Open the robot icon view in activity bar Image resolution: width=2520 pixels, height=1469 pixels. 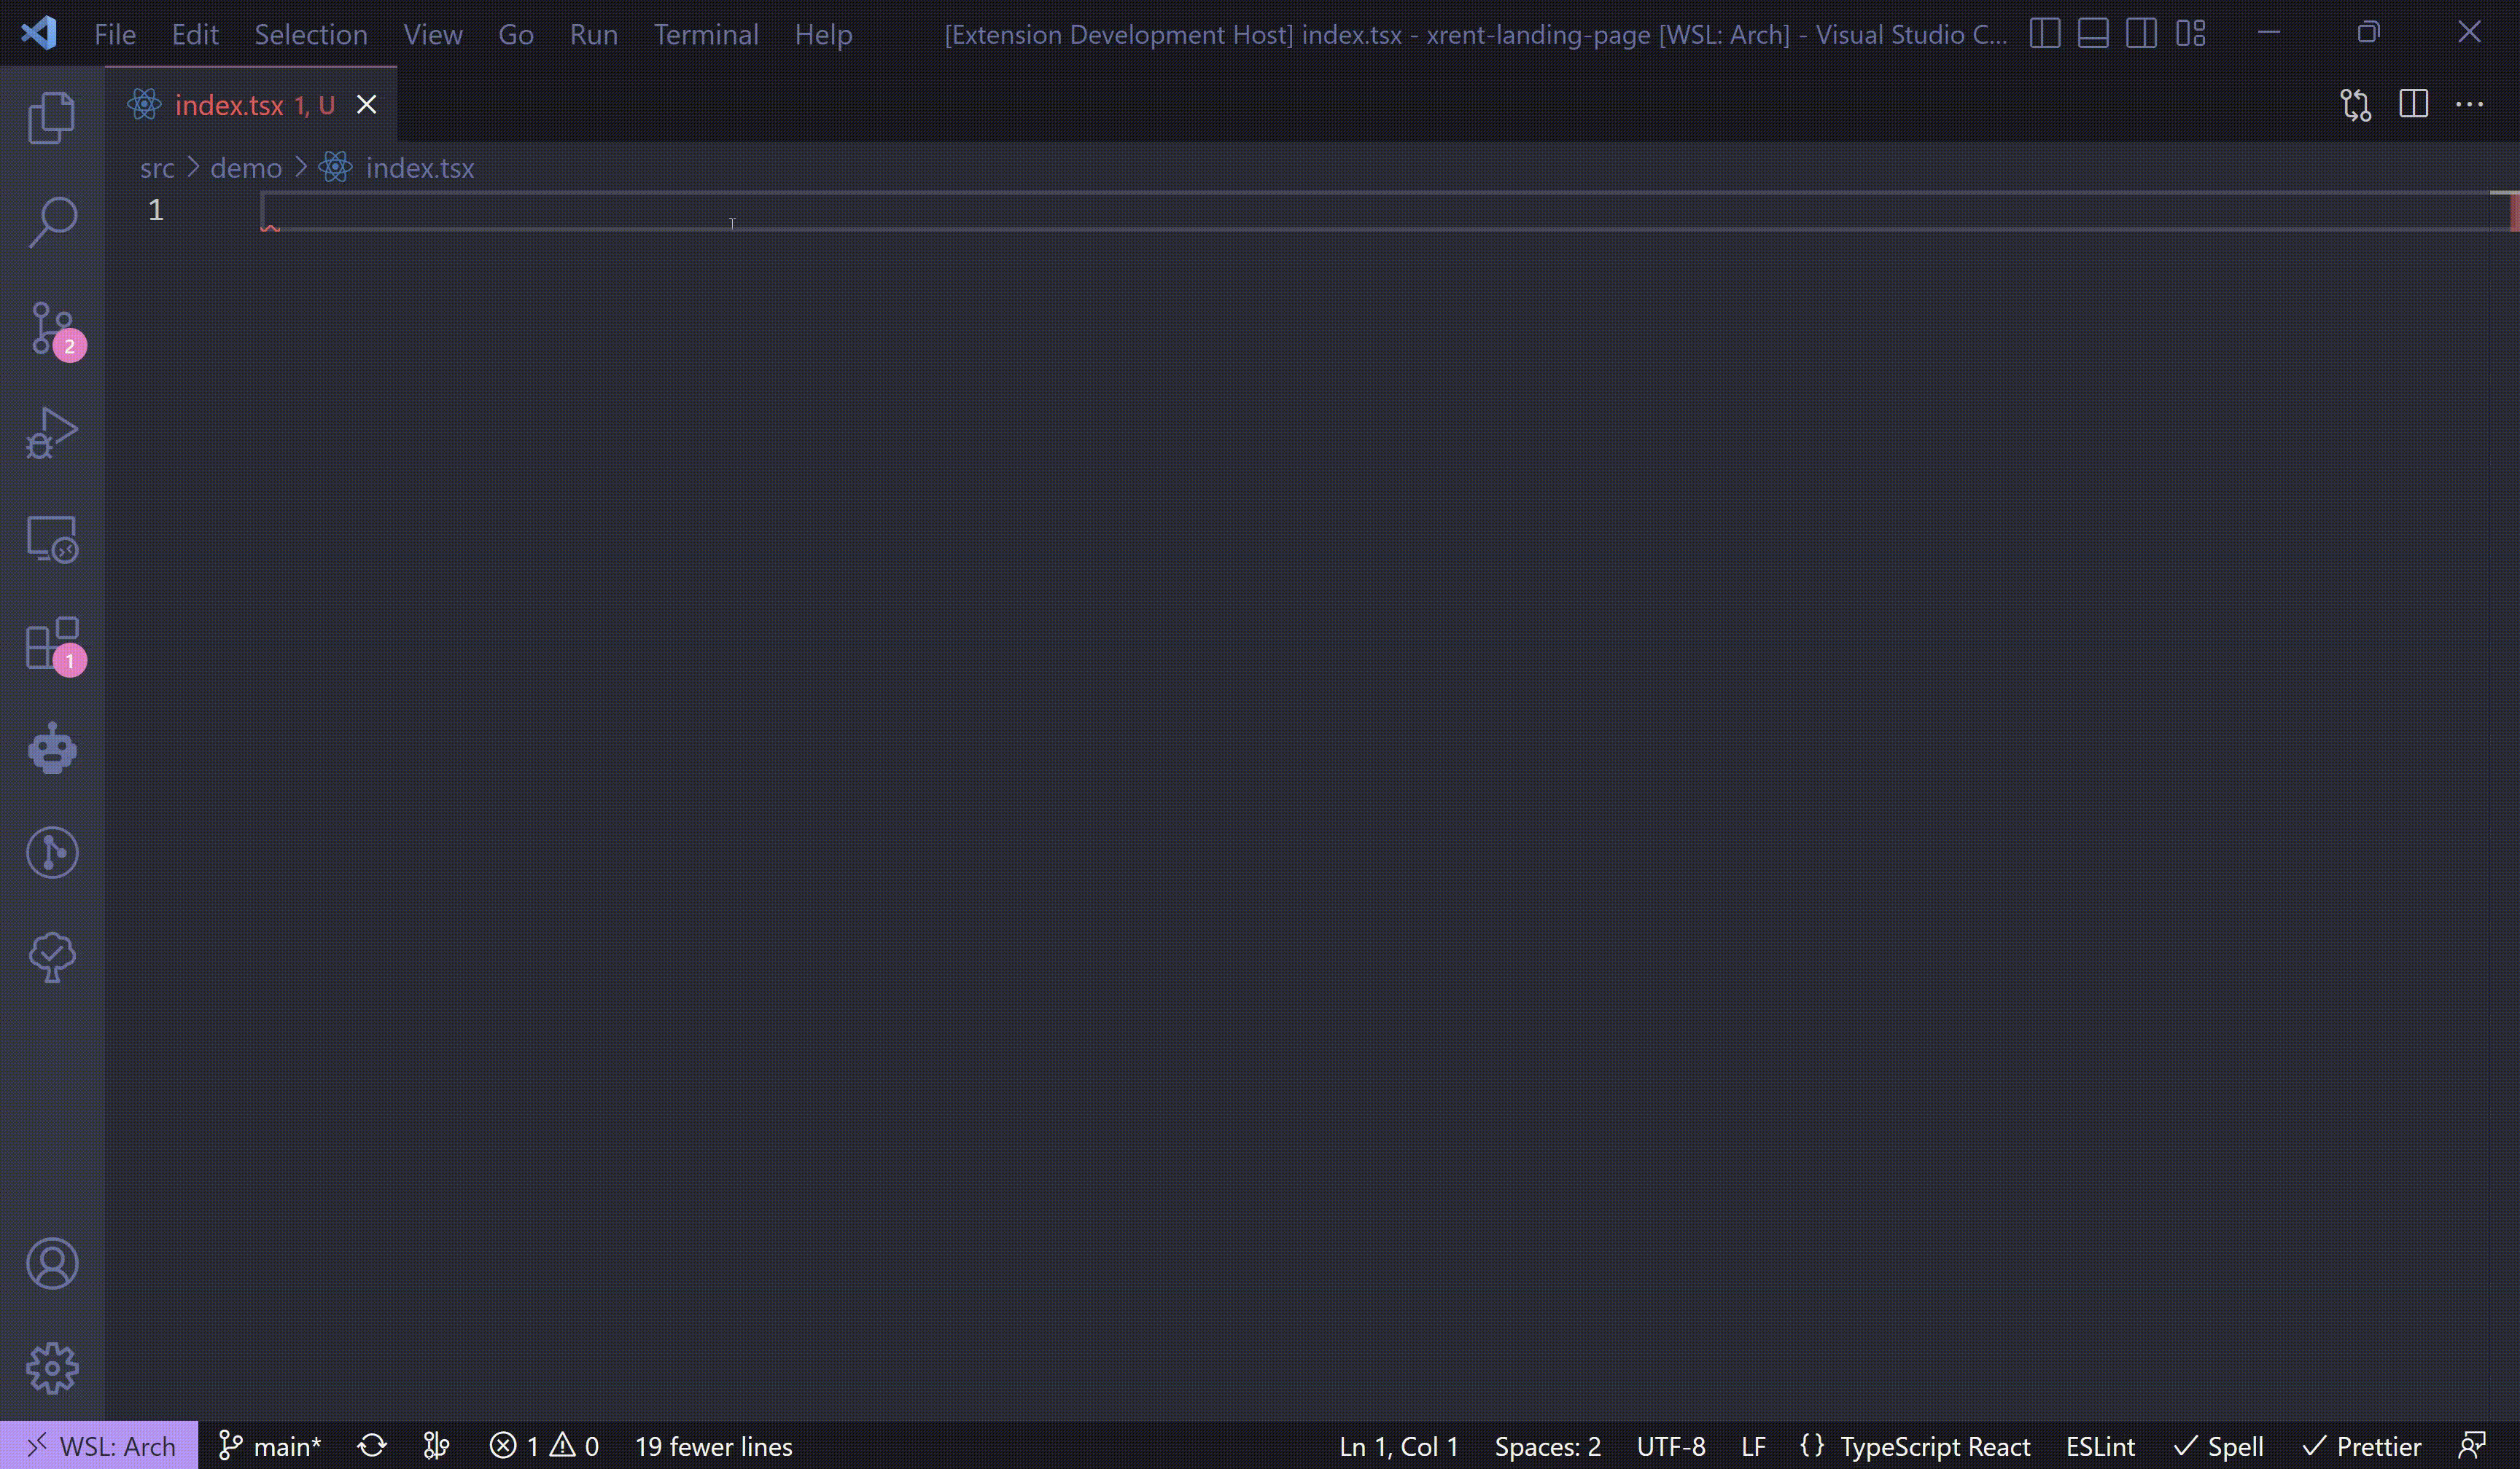[x=52, y=748]
